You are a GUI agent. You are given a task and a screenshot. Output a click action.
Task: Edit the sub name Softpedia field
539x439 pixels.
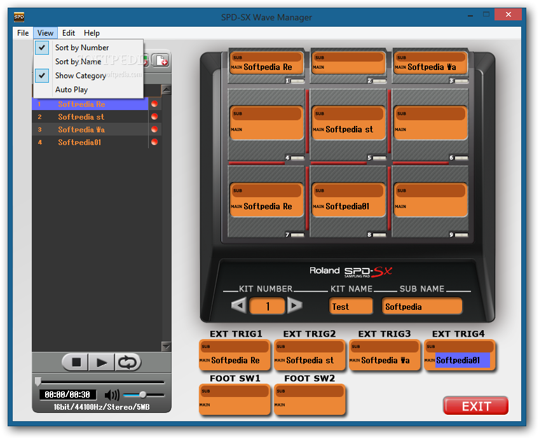click(422, 306)
